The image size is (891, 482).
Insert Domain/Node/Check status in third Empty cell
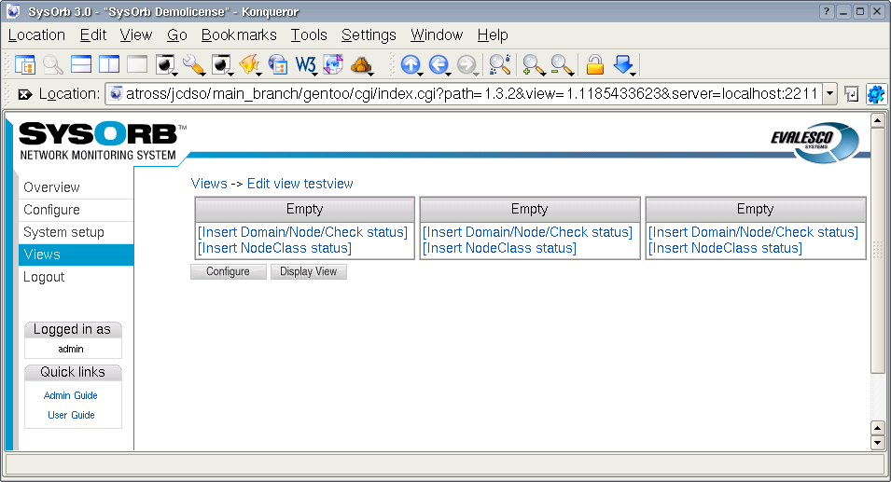pyautogui.click(x=753, y=232)
